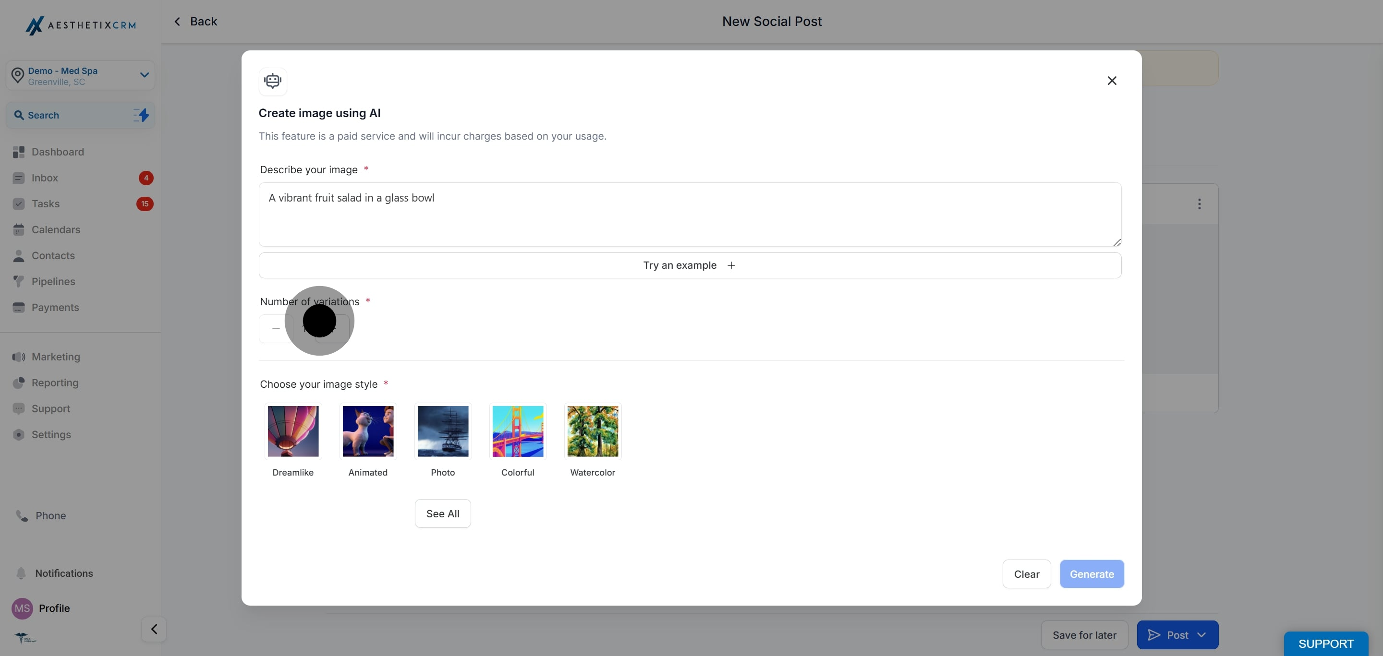Select the Dreamlike image style
The image size is (1383, 656).
click(292, 431)
